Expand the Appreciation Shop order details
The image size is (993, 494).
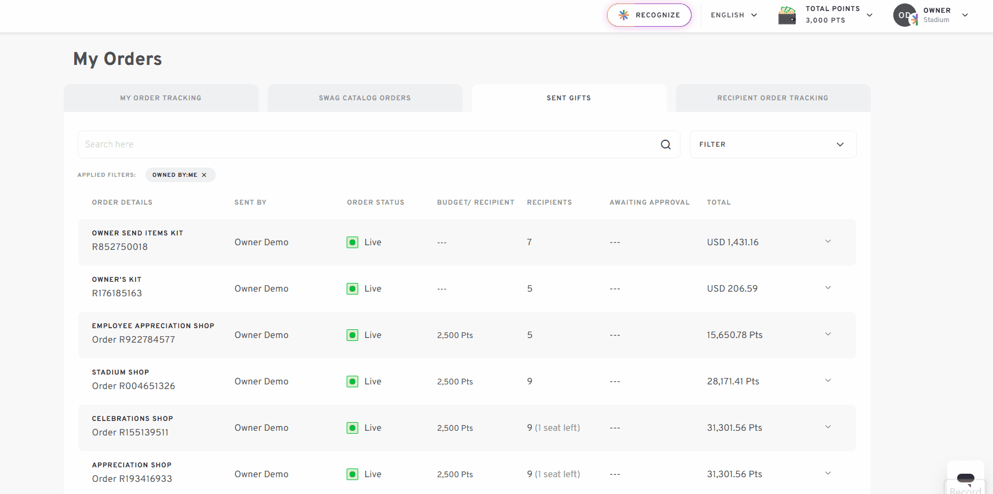828,473
